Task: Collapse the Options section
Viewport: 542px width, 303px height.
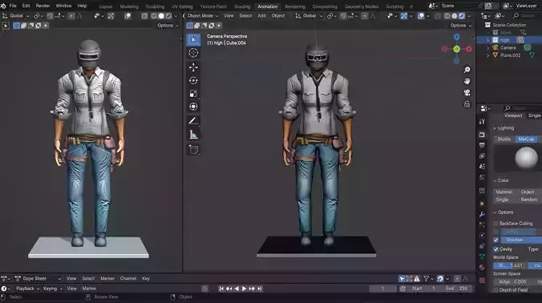Action: click(x=503, y=212)
